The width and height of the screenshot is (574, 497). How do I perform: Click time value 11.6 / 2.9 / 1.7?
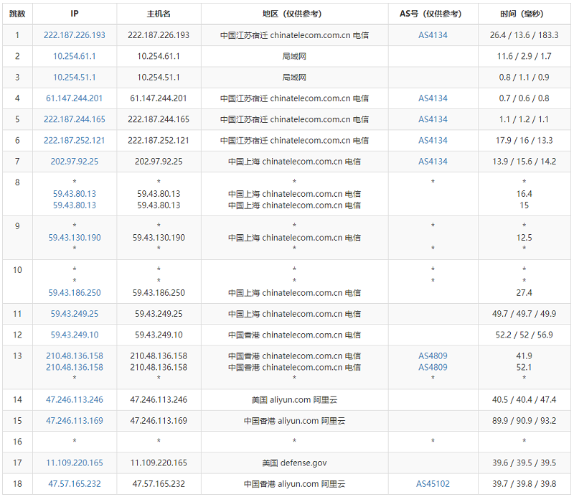[524, 56]
